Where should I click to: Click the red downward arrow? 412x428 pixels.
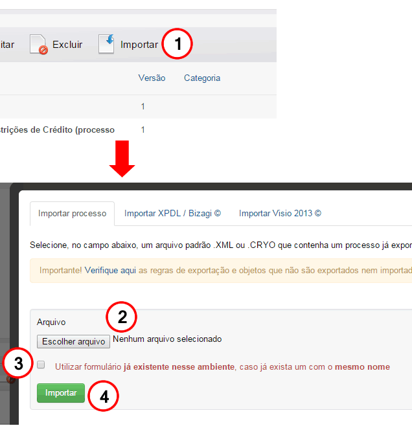coord(122,159)
